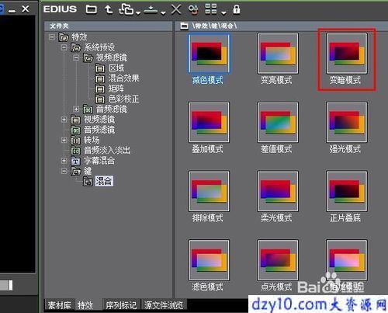Select the 叠加模式 blend effect thumbnail
The image size is (388, 313).
coord(209,122)
